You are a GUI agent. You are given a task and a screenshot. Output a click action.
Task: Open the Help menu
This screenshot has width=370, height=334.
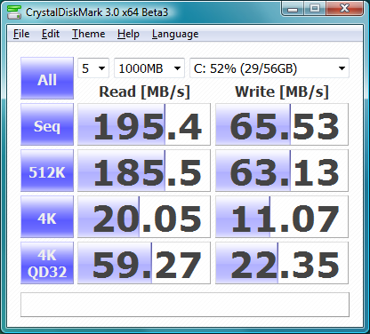click(128, 34)
